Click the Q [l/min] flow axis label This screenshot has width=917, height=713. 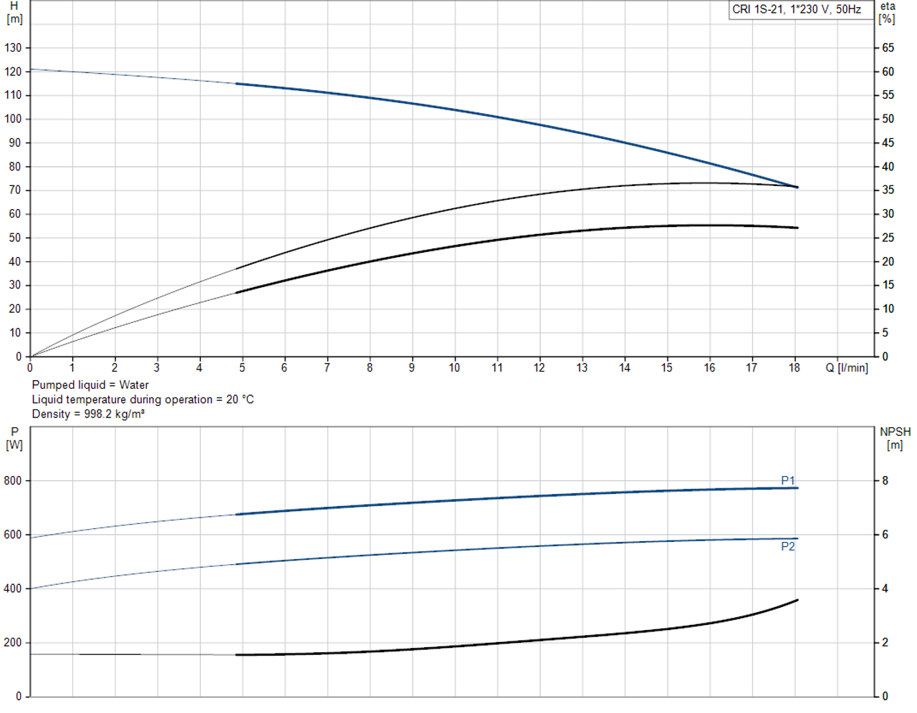pos(846,368)
